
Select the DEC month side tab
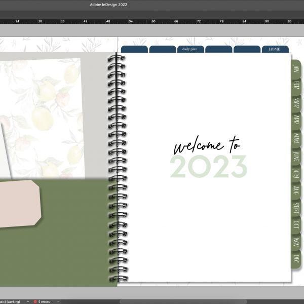pos(296,259)
